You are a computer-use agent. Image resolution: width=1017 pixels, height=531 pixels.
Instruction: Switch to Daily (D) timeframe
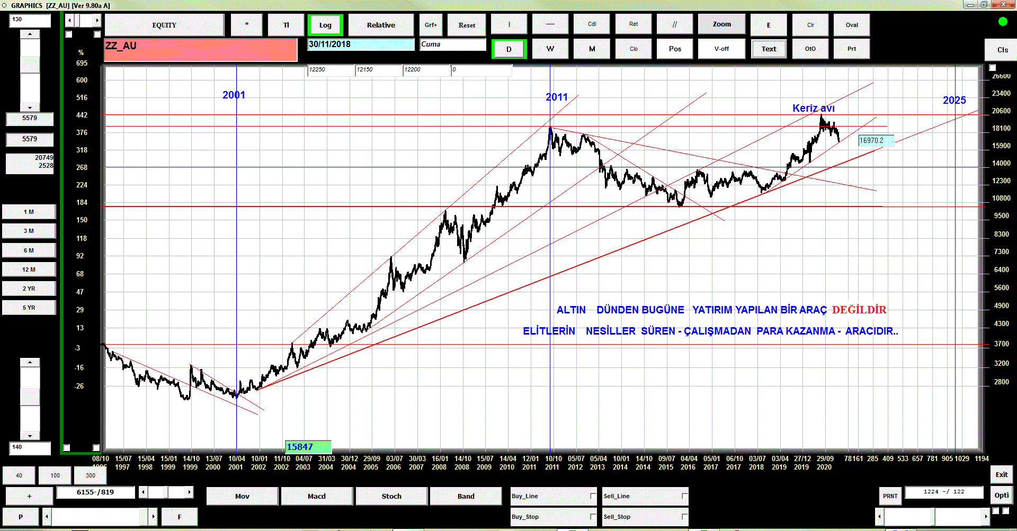508,49
